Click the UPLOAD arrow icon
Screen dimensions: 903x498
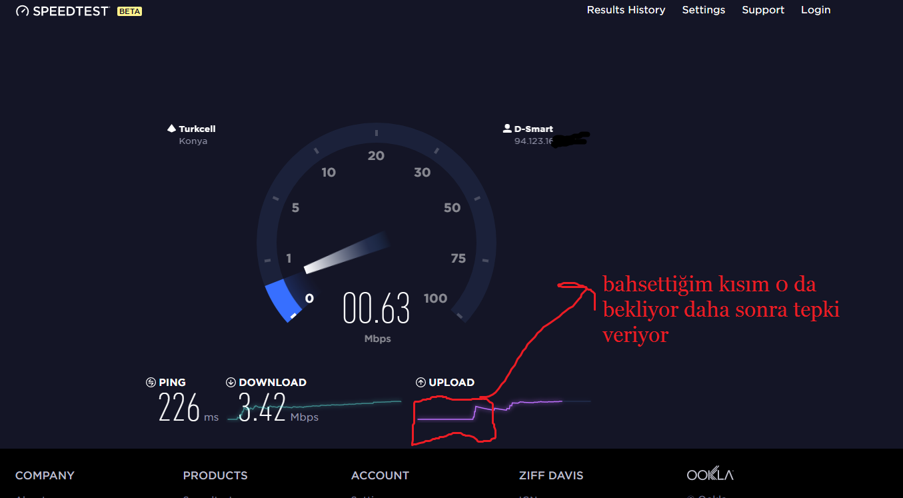click(x=421, y=382)
